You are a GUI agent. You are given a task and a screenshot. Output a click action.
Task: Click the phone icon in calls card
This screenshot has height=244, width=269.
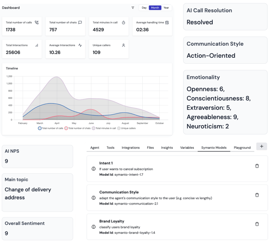pos(37,22)
